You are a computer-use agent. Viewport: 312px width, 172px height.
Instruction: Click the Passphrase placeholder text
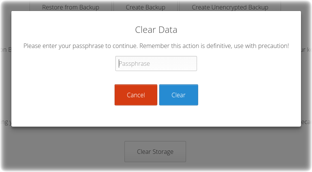[x=134, y=64]
